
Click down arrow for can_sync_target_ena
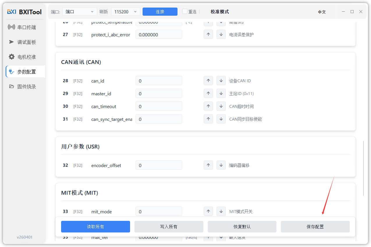221,119
